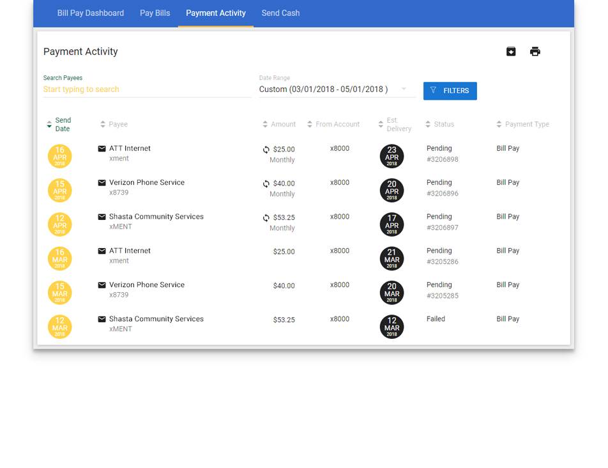Click the Payment Activity page heading
Screen dimensions: 608x468
80,52
